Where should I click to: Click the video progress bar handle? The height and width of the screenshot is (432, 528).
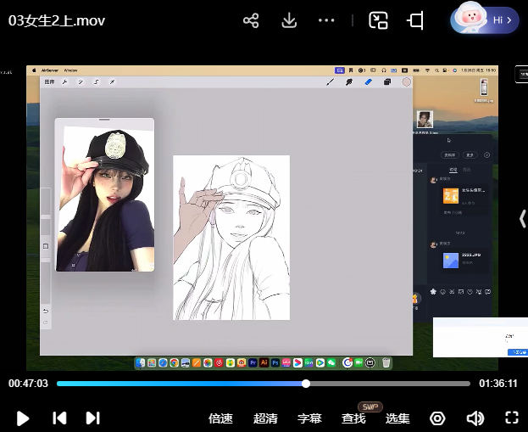point(306,384)
